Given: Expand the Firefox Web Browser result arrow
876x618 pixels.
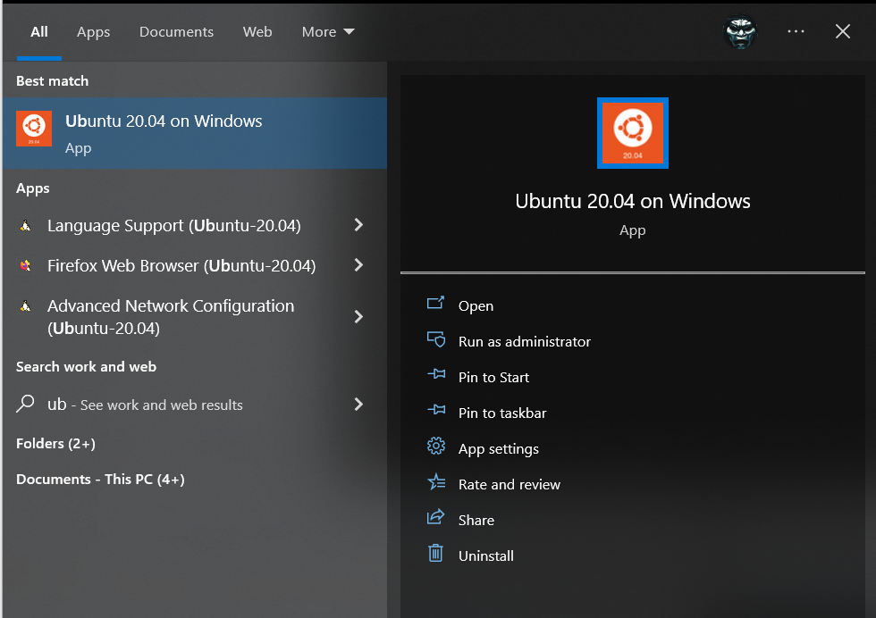Looking at the screenshot, I should click(358, 265).
